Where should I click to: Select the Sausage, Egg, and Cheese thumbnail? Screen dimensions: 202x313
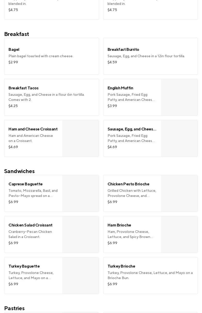click(x=179, y=138)
